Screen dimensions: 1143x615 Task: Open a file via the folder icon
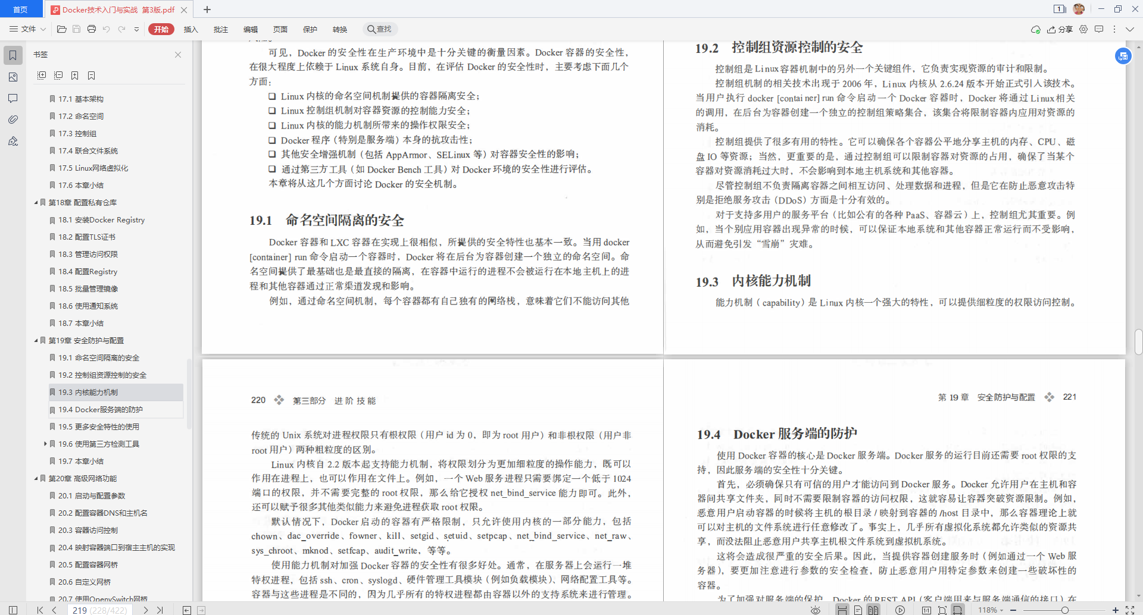tap(61, 29)
